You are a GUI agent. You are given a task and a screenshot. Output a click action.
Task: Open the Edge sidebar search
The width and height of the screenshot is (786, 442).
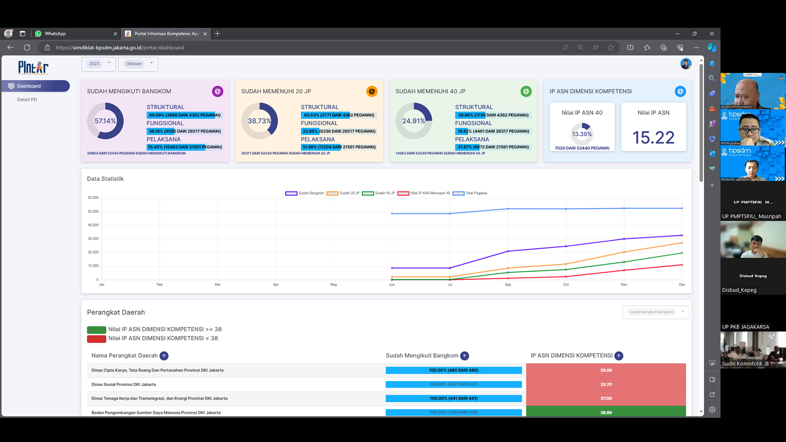tap(712, 78)
